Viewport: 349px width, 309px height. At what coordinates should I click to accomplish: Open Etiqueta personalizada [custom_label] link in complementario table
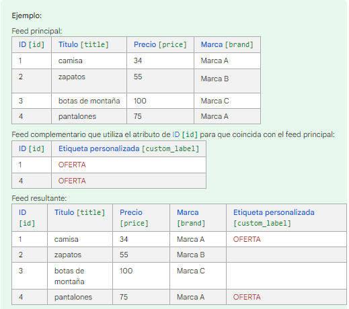128,148
